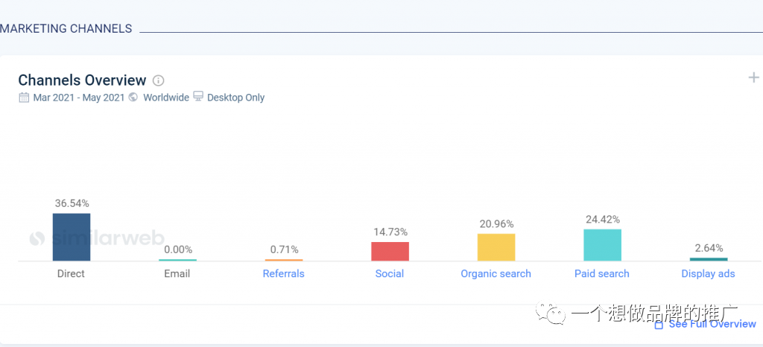Click the info icon beside Channels Overview
The width and height of the screenshot is (763, 347).
click(158, 80)
